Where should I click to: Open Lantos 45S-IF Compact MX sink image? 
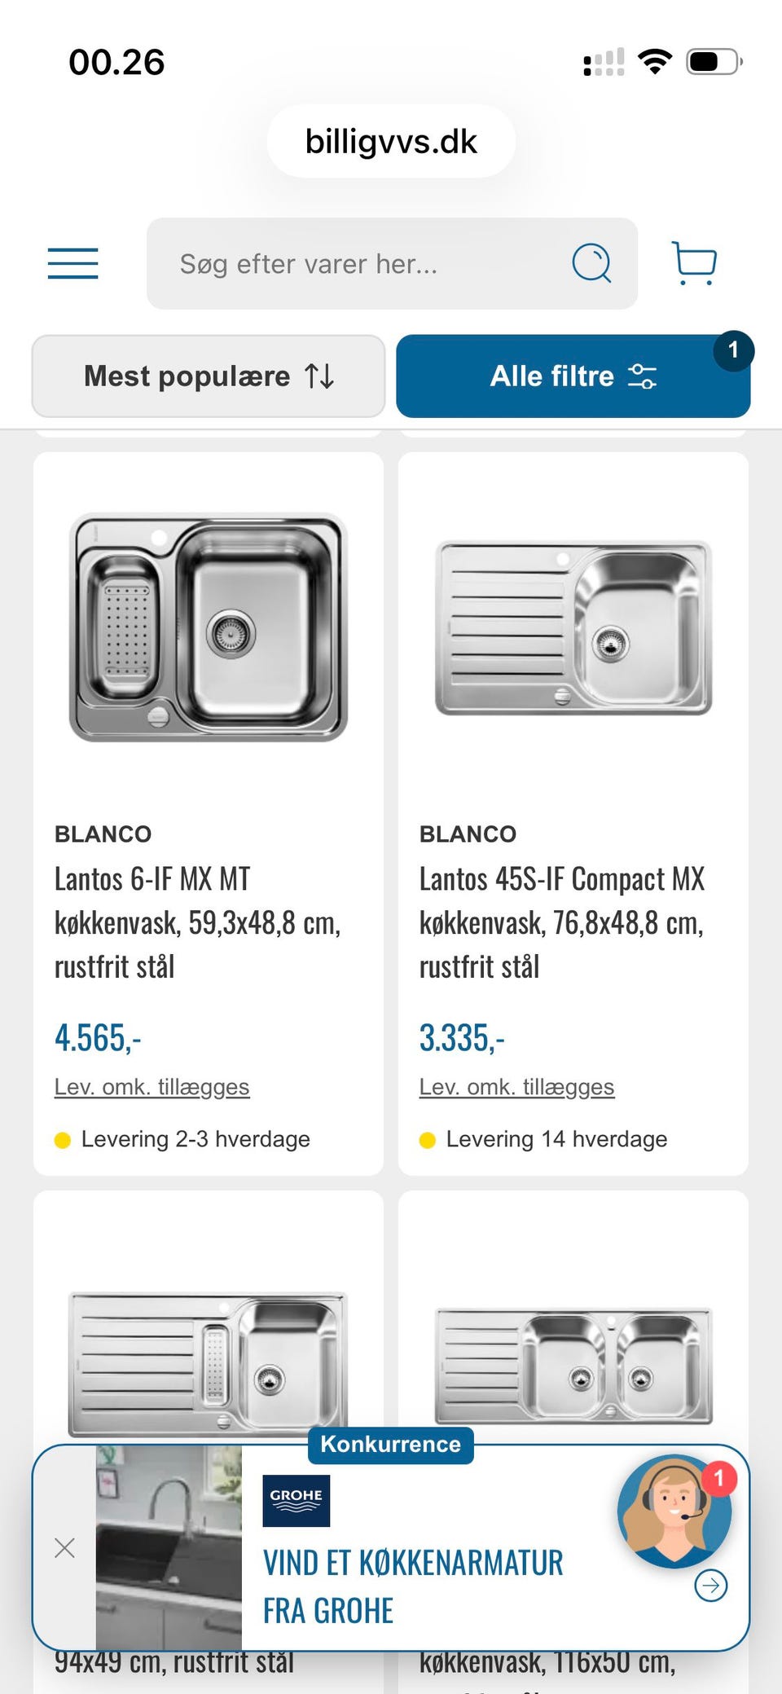point(573,627)
